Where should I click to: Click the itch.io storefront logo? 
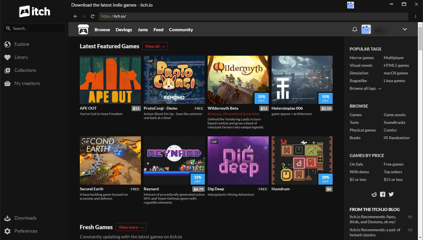[x=83, y=30]
